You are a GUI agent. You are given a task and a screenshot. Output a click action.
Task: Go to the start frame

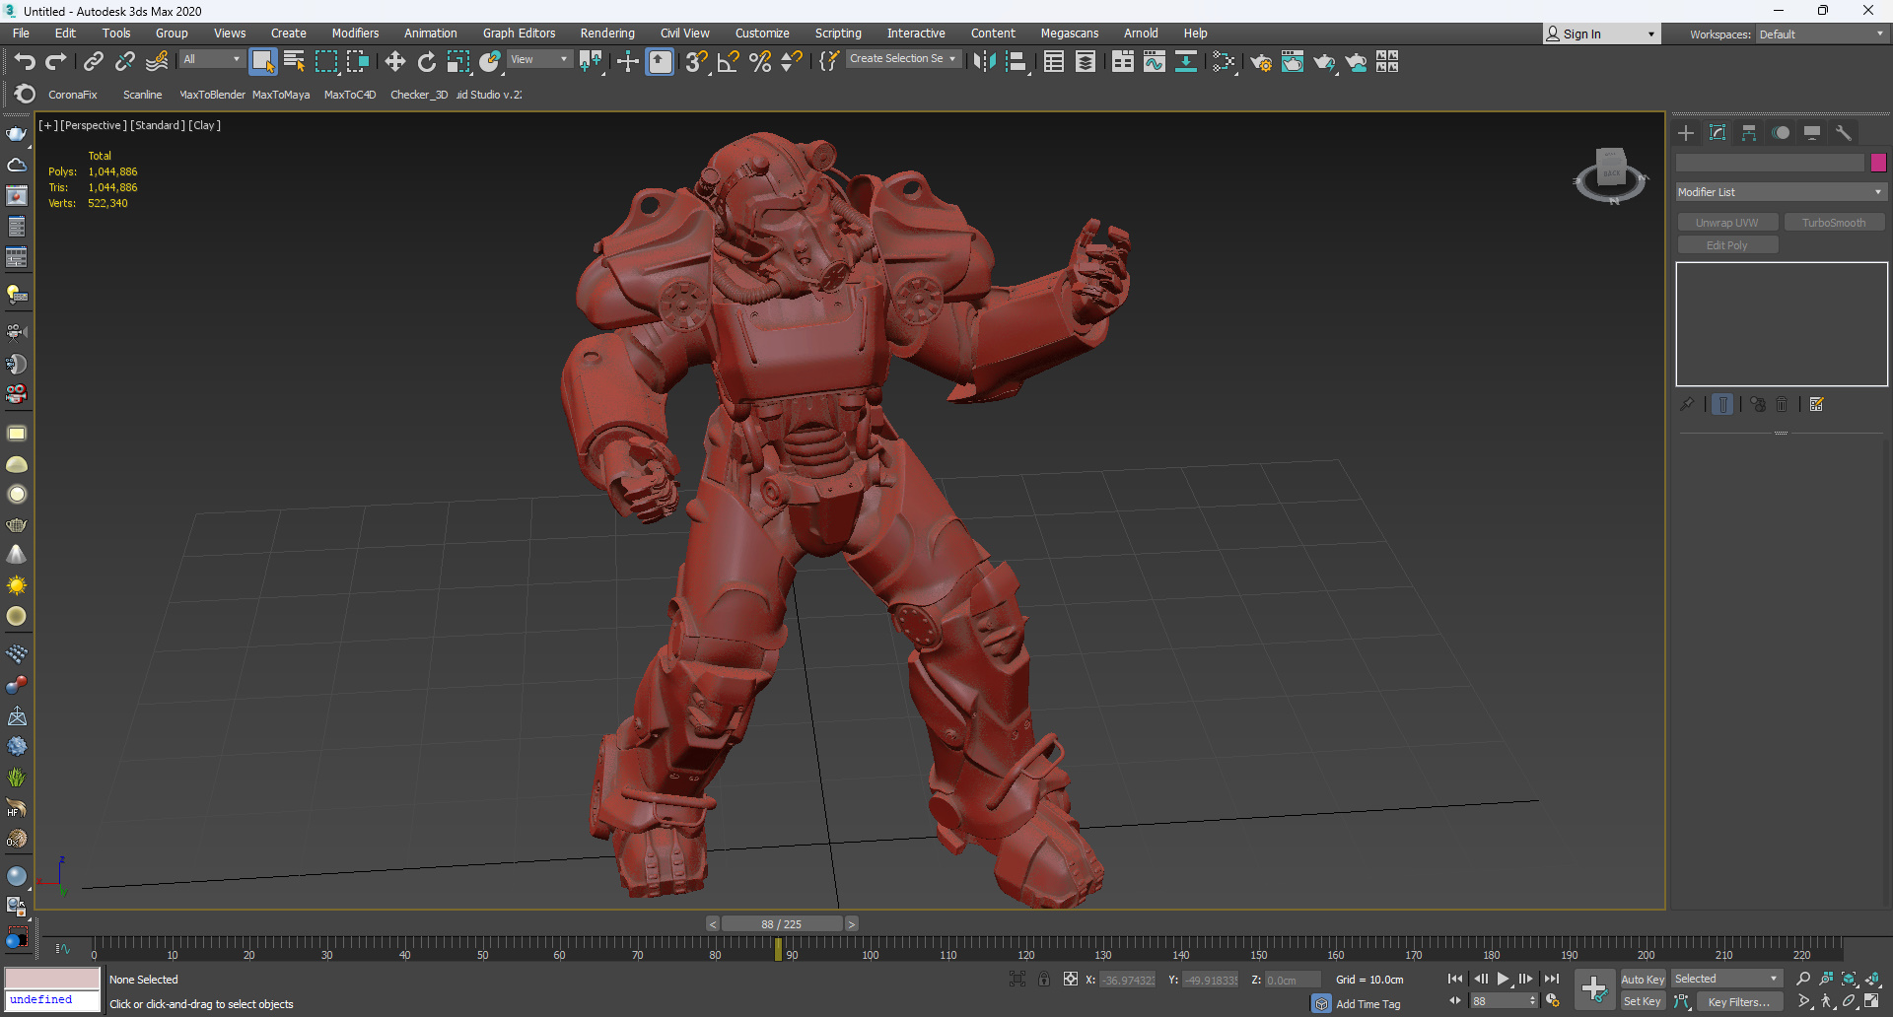1455,979
